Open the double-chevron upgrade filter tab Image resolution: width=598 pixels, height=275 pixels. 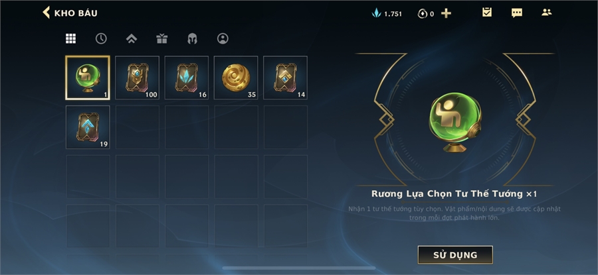pos(131,38)
